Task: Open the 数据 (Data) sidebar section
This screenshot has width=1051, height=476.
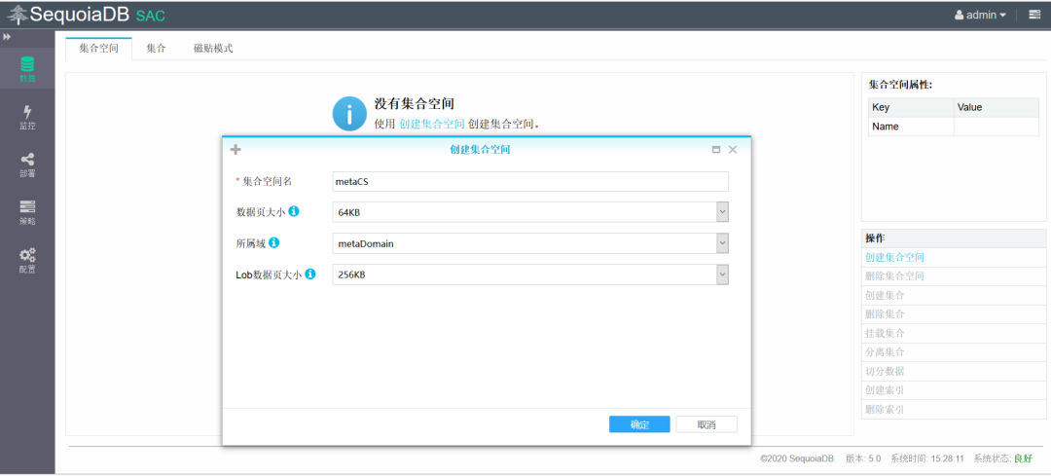Action: 27,69
